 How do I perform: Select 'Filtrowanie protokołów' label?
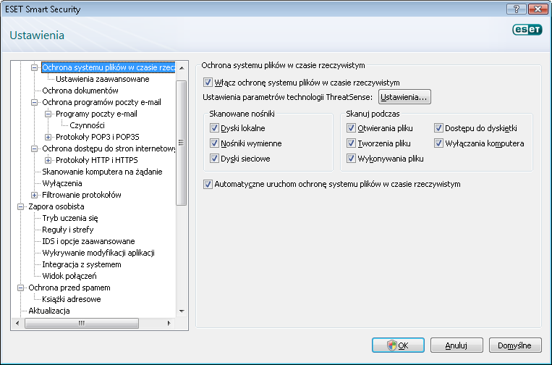coord(82,195)
